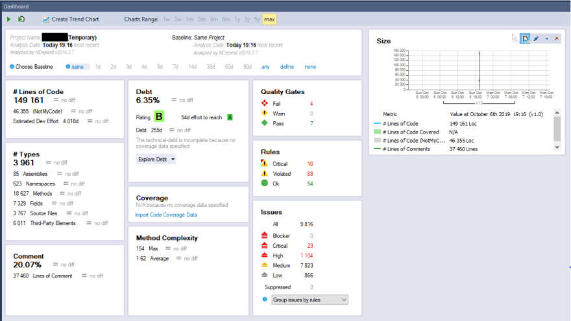
Task: Select the 'same' baseline option
Action: 78,67
